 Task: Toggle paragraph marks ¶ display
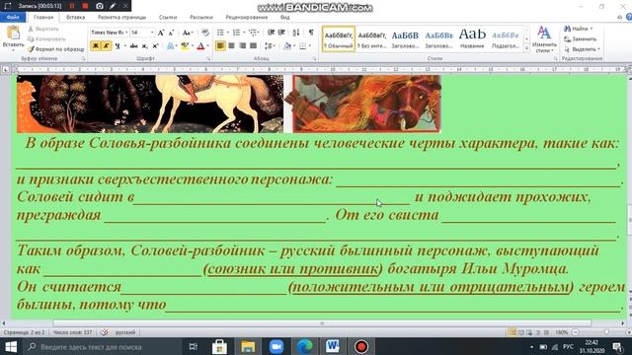311,33
